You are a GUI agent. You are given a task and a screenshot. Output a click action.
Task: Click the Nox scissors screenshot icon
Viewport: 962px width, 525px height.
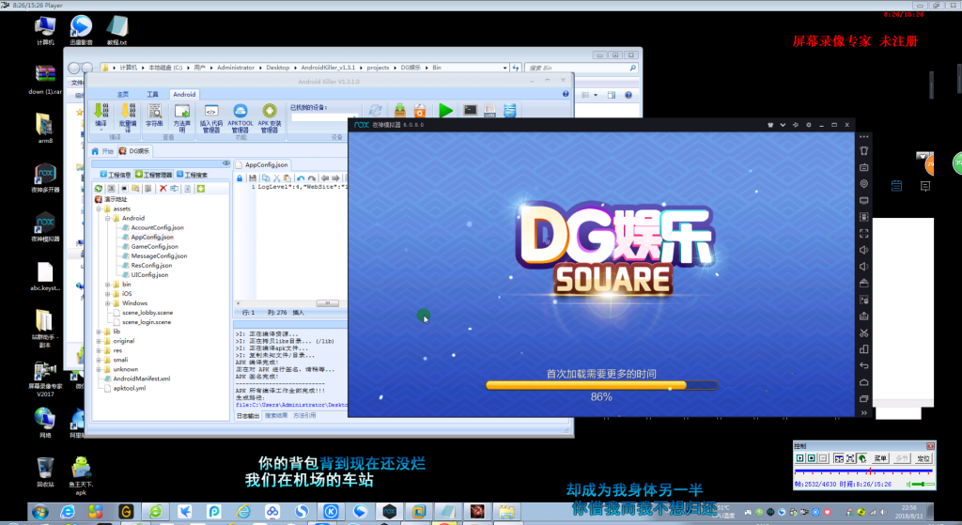(x=864, y=333)
